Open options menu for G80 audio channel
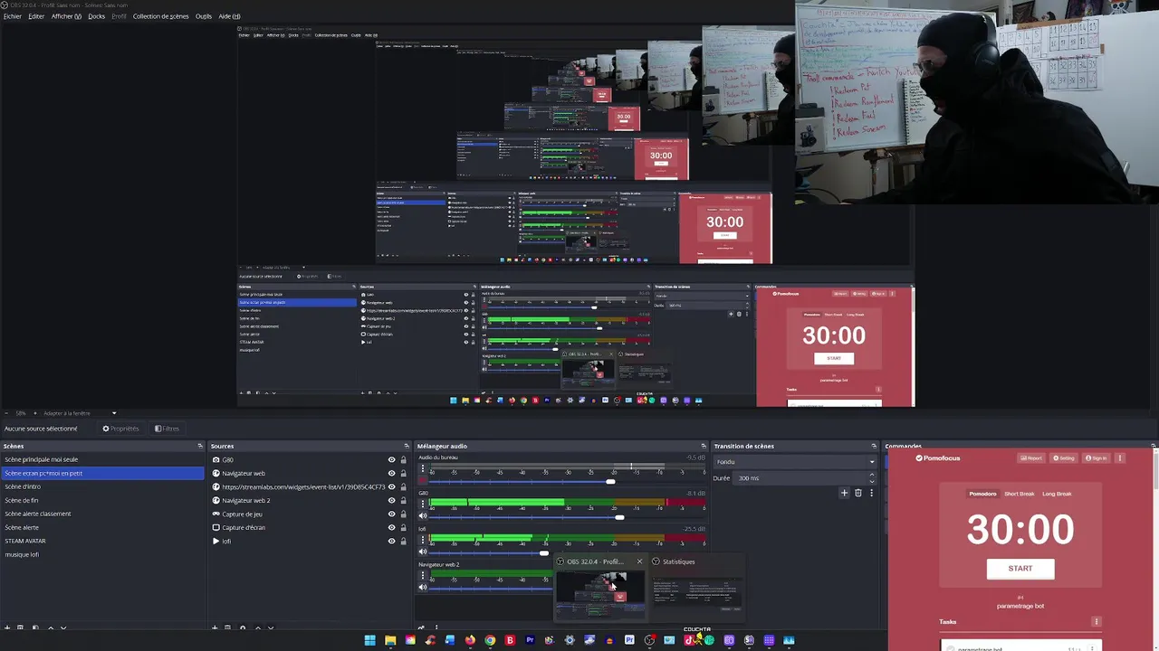Image resolution: width=1159 pixels, height=651 pixels. coord(422,505)
